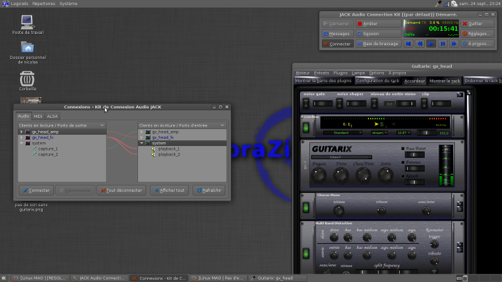The image size is (502, 282).
Task: Open Moteur menu in Guitarix
Action: tap(302, 73)
